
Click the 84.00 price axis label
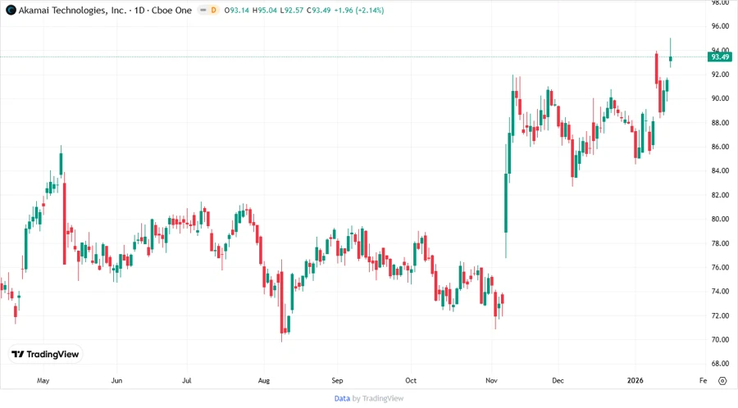click(720, 171)
